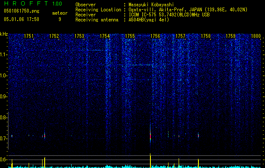Click the kHz axis unit label
The width and height of the screenshot is (265, 168).
(4, 34)
